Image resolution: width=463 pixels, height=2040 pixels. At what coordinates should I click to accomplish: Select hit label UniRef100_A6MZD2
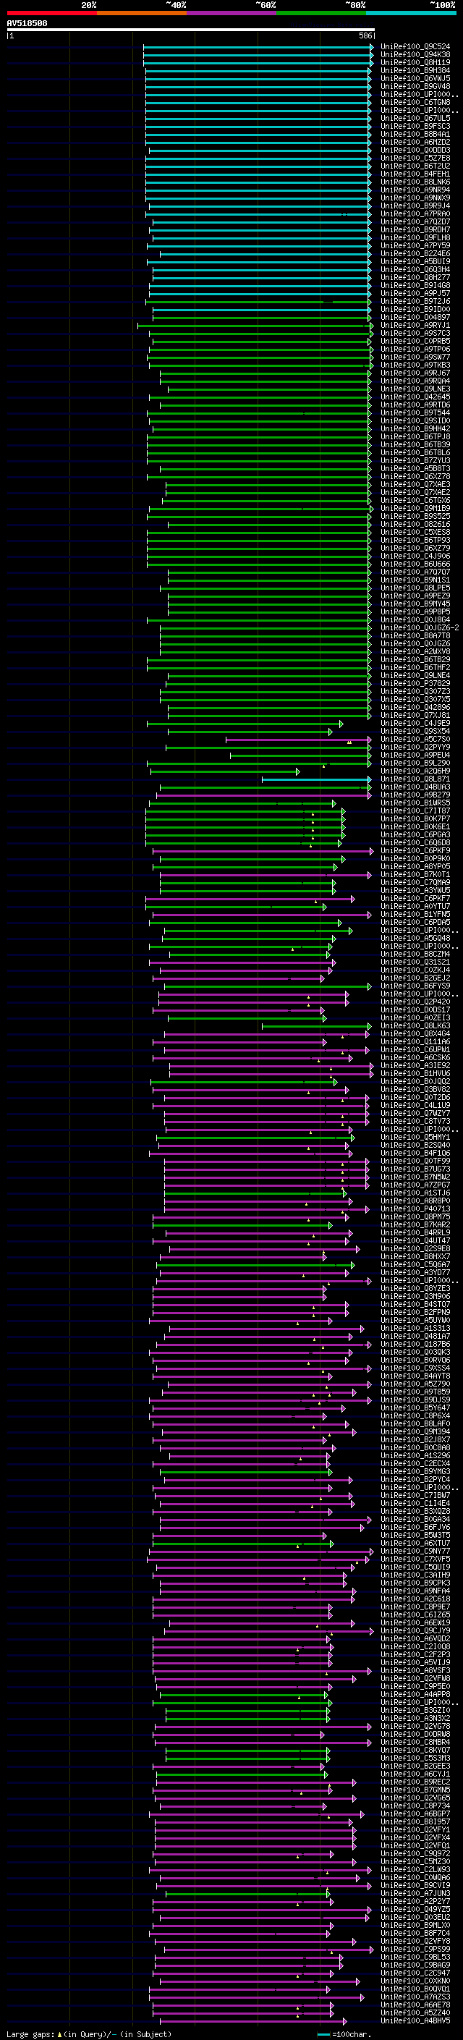click(x=415, y=142)
